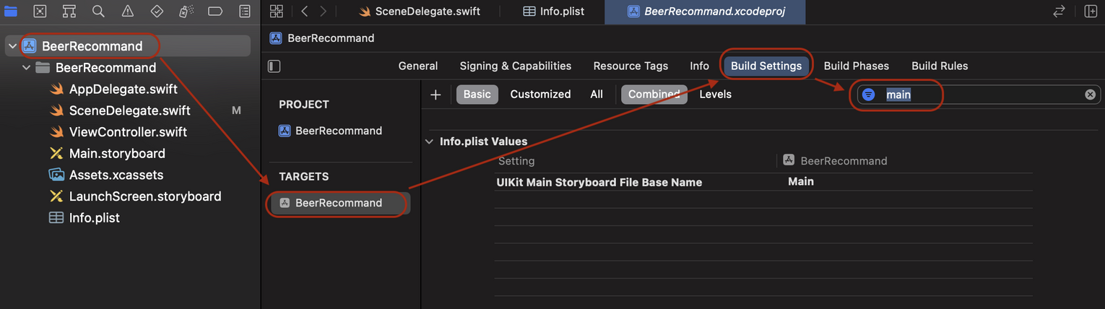The image size is (1105, 309).
Task: Collapse the Info.plist Values section
Action: click(x=430, y=142)
